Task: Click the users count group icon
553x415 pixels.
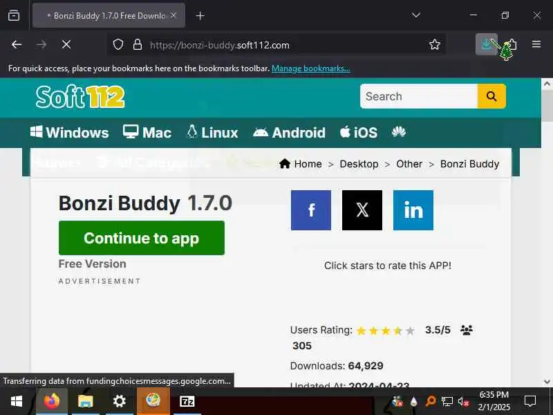Action: (467, 330)
